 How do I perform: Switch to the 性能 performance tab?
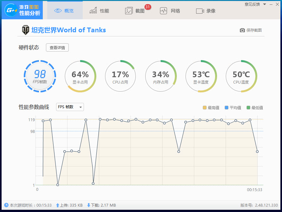(99, 11)
